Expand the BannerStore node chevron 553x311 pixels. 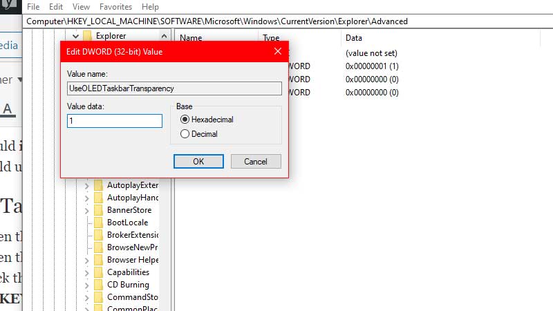(x=87, y=211)
